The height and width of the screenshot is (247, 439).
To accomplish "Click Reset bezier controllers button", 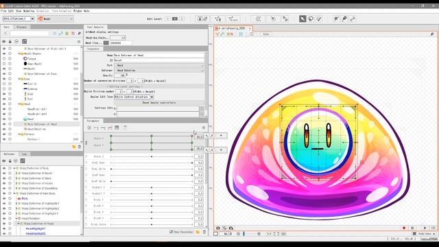I will (158, 102).
